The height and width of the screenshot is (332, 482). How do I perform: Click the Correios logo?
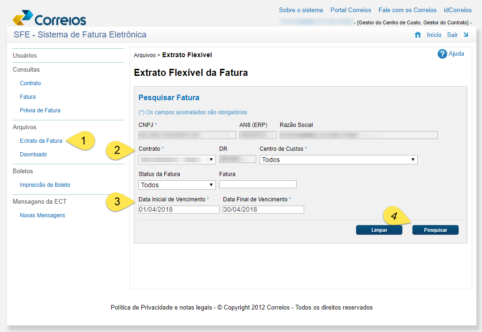click(x=49, y=18)
